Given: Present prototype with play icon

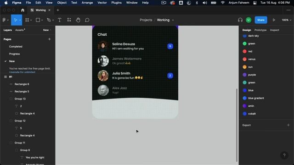Looking at the screenshot, I should 274,20.
